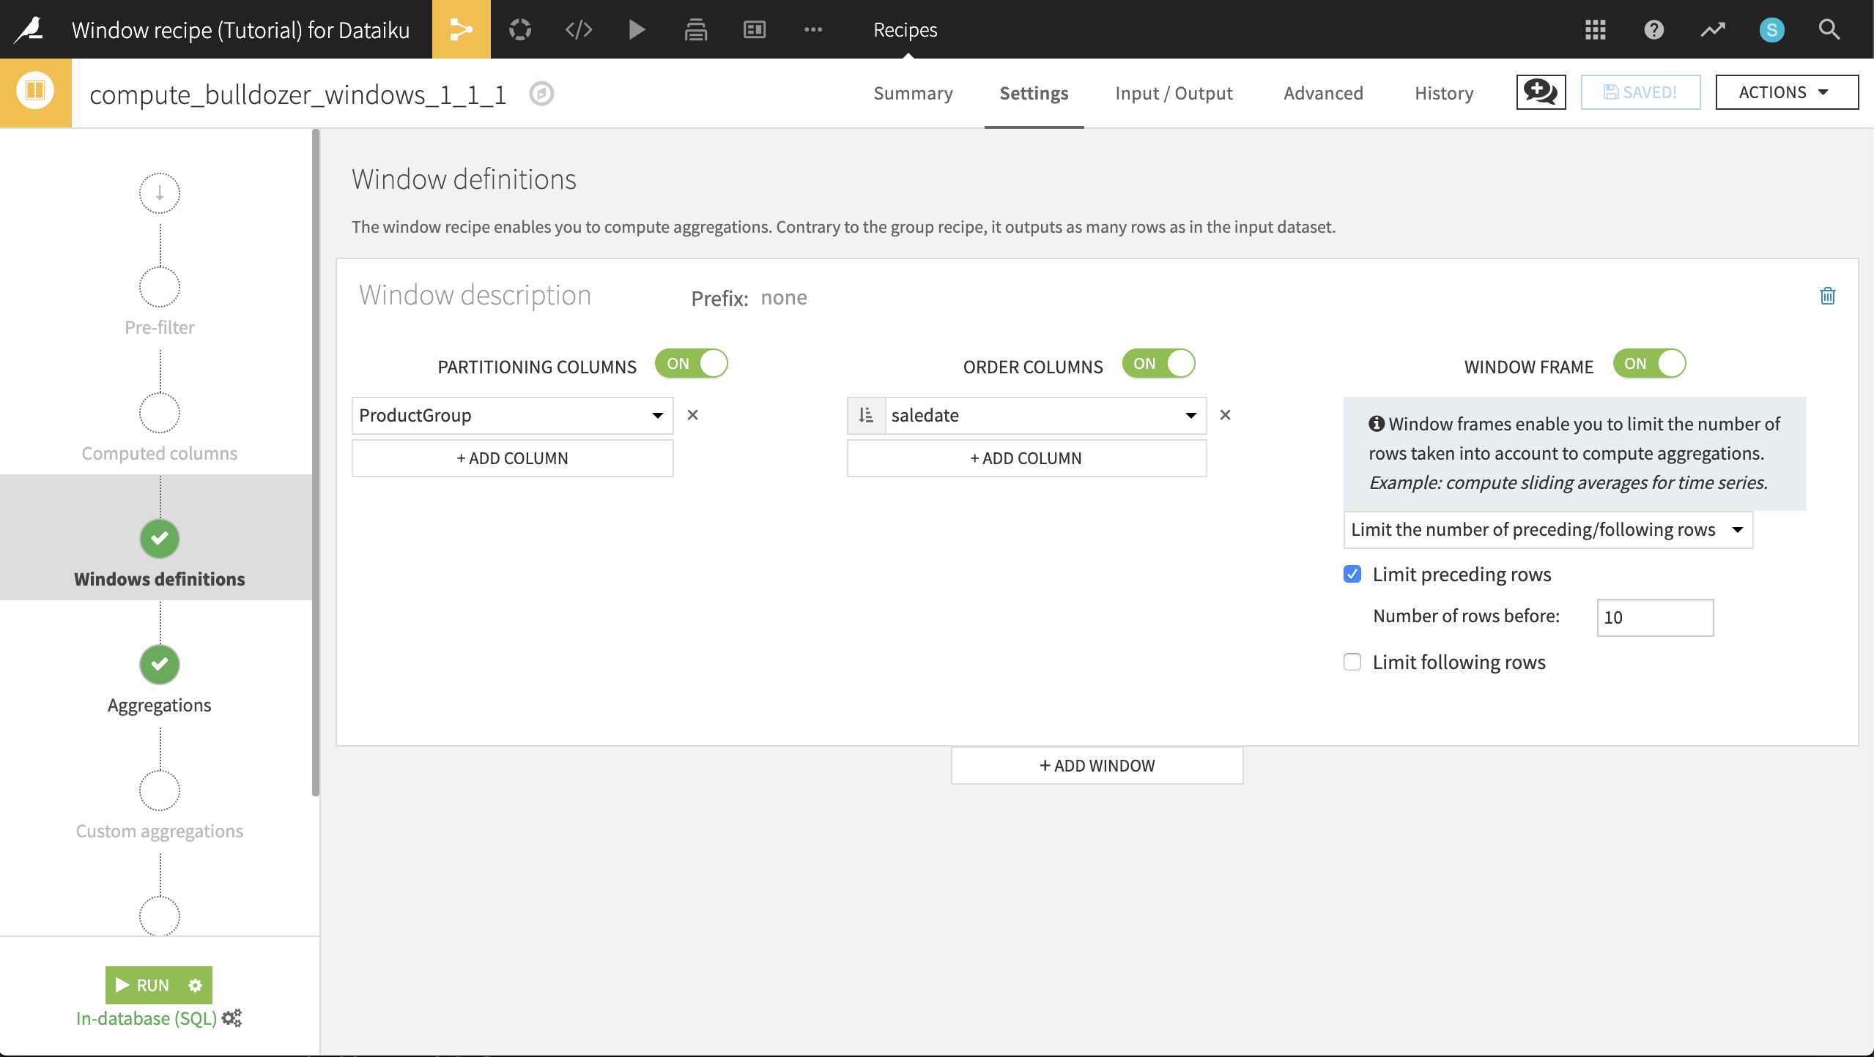
Task: Edit the Number of rows before input field
Action: [x=1654, y=616]
